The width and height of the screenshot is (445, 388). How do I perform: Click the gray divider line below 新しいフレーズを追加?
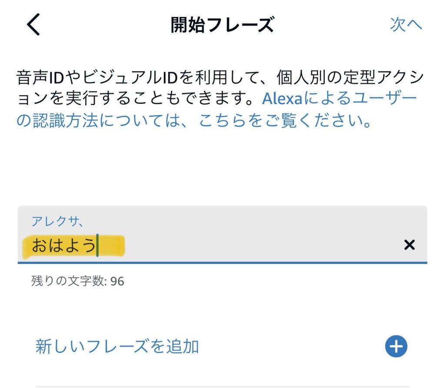pyautogui.click(x=222, y=386)
